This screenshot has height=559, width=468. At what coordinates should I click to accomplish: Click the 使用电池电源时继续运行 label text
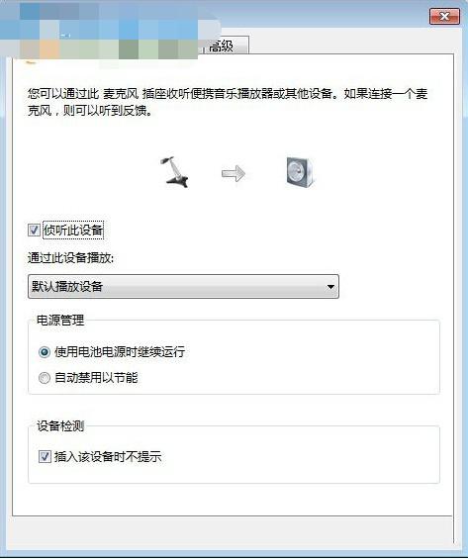point(120,352)
